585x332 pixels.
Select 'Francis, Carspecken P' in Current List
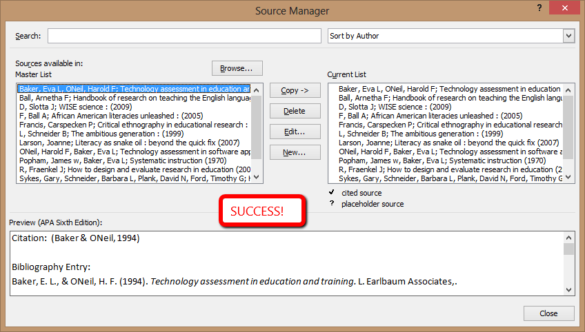point(450,125)
